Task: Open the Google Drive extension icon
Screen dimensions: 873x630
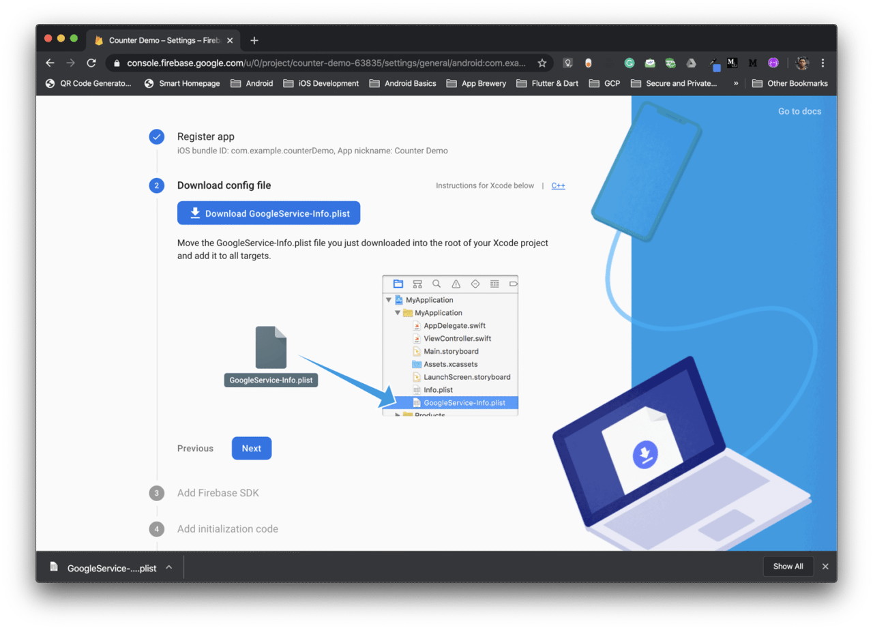Action: pos(691,63)
